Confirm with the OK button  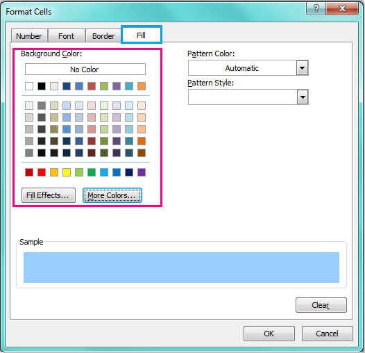[x=269, y=334]
